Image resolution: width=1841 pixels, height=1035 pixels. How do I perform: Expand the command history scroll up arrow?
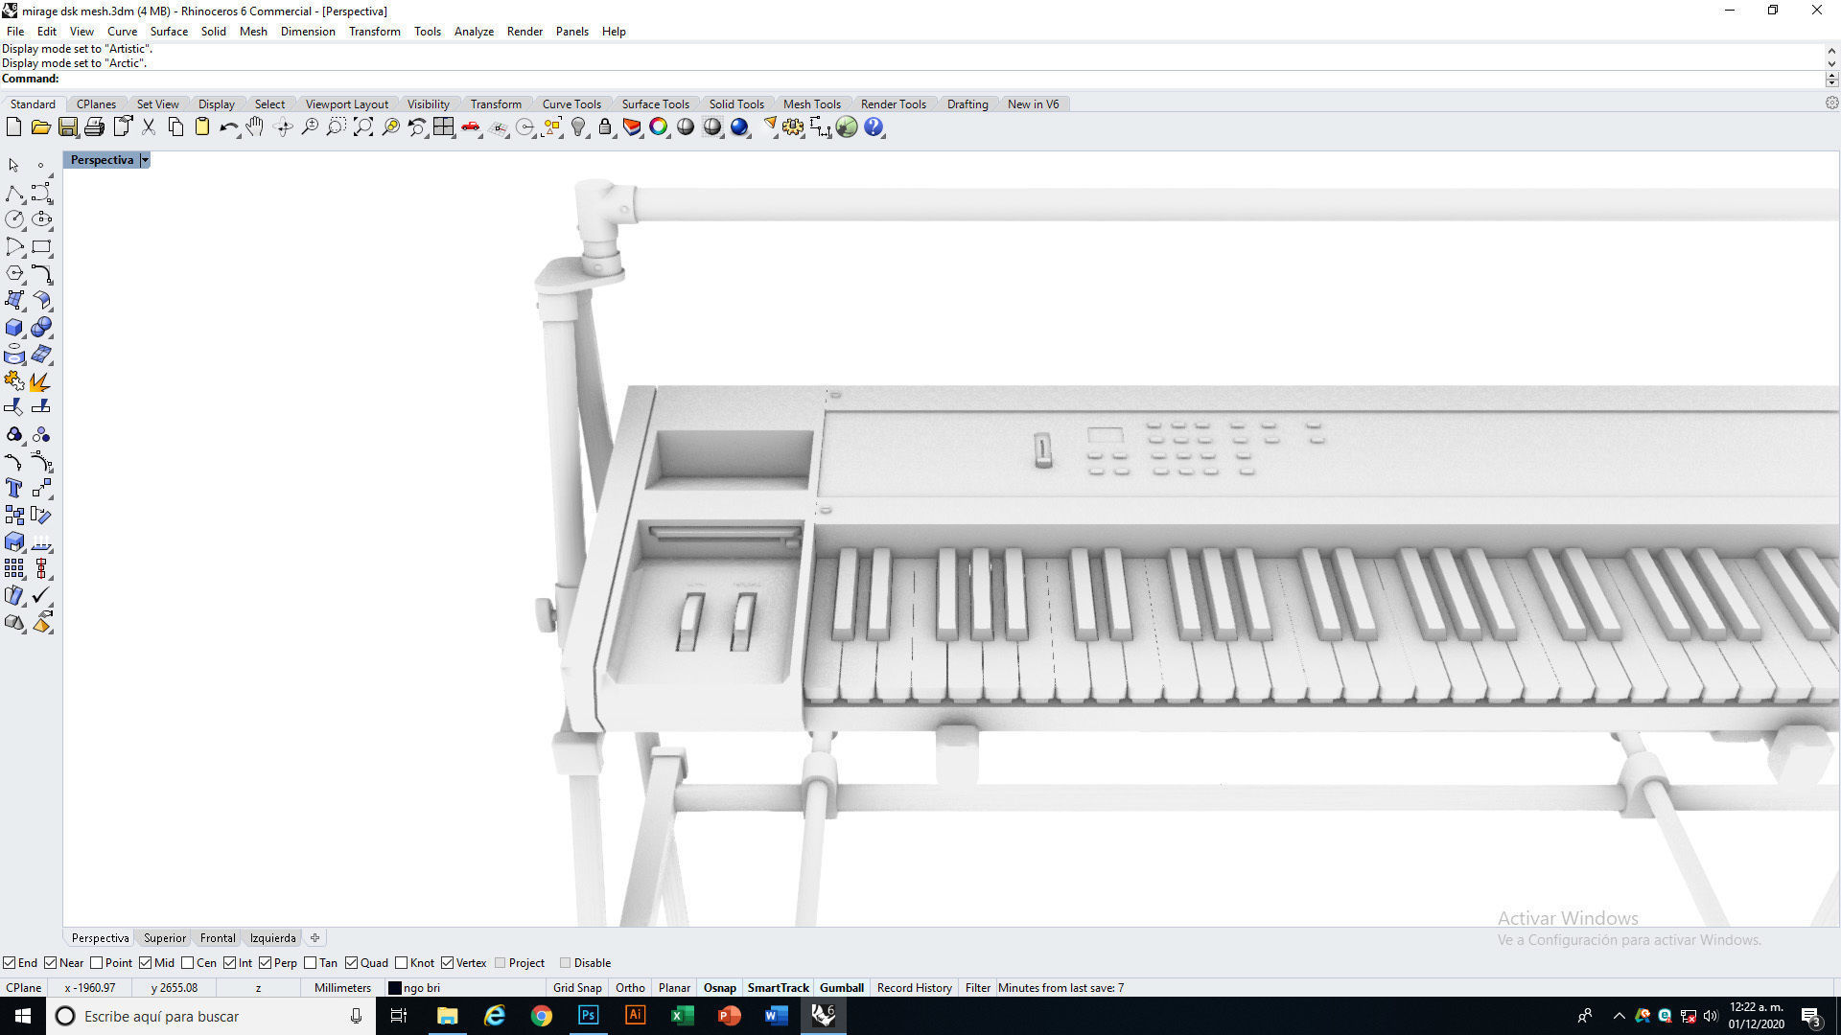pyautogui.click(x=1831, y=50)
